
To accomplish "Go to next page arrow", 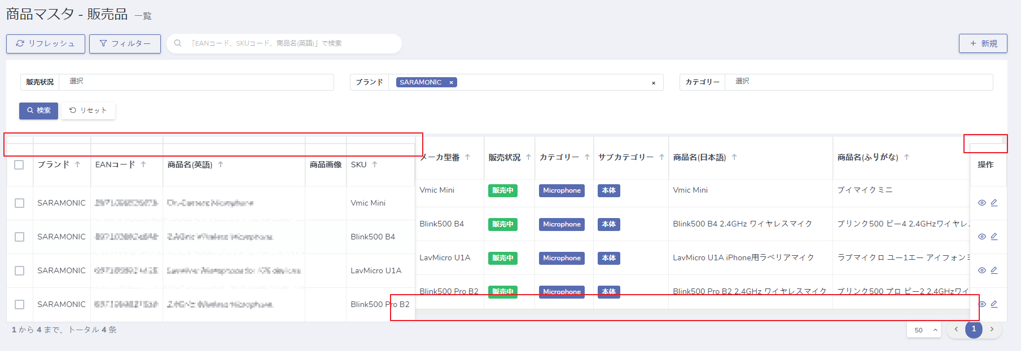I will click(x=992, y=329).
